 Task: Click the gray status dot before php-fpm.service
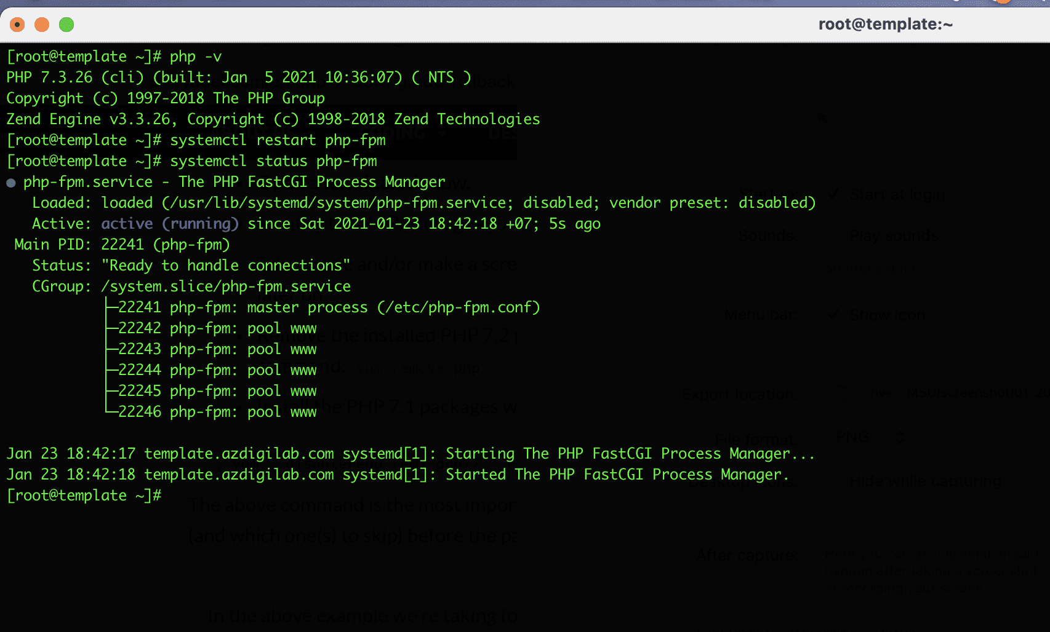pyautogui.click(x=11, y=183)
